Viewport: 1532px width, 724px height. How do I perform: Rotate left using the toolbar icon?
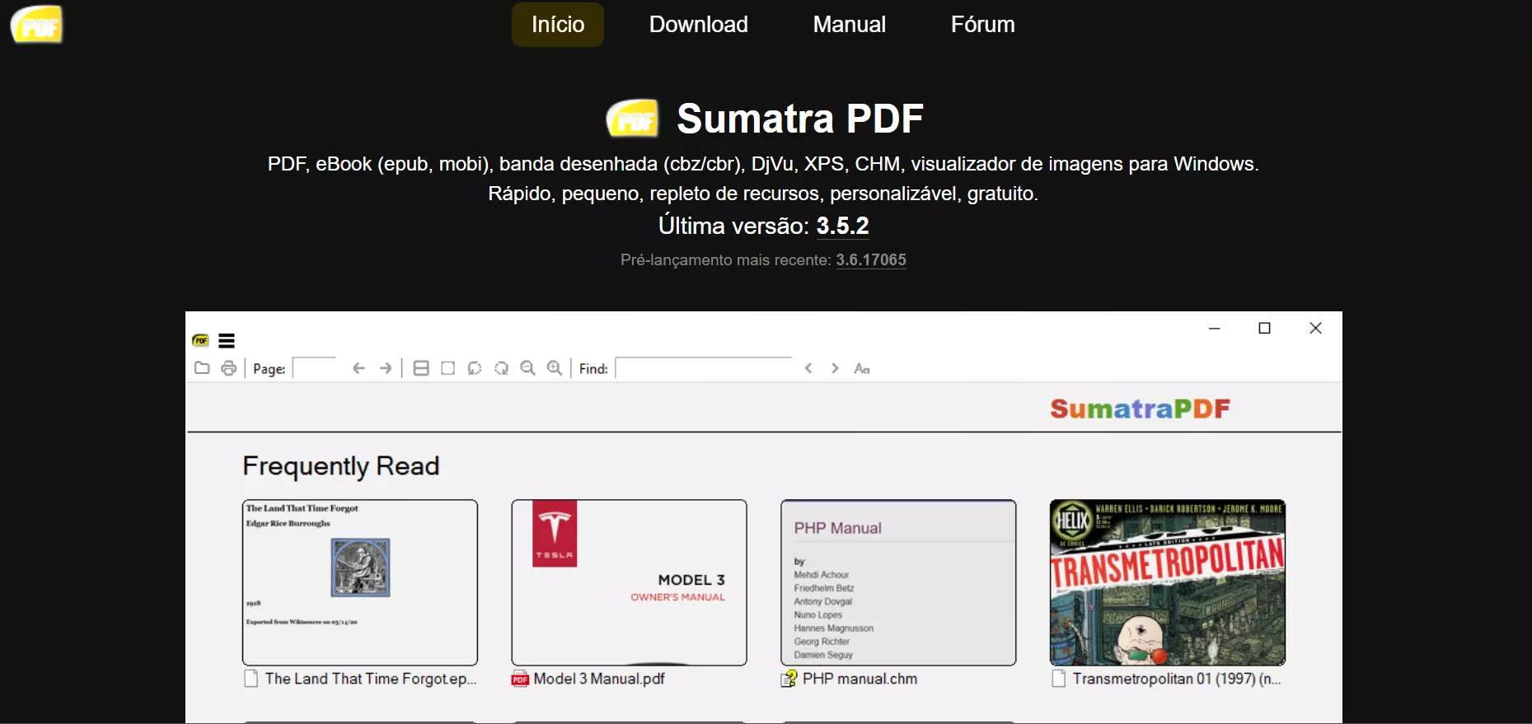[475, 368]
